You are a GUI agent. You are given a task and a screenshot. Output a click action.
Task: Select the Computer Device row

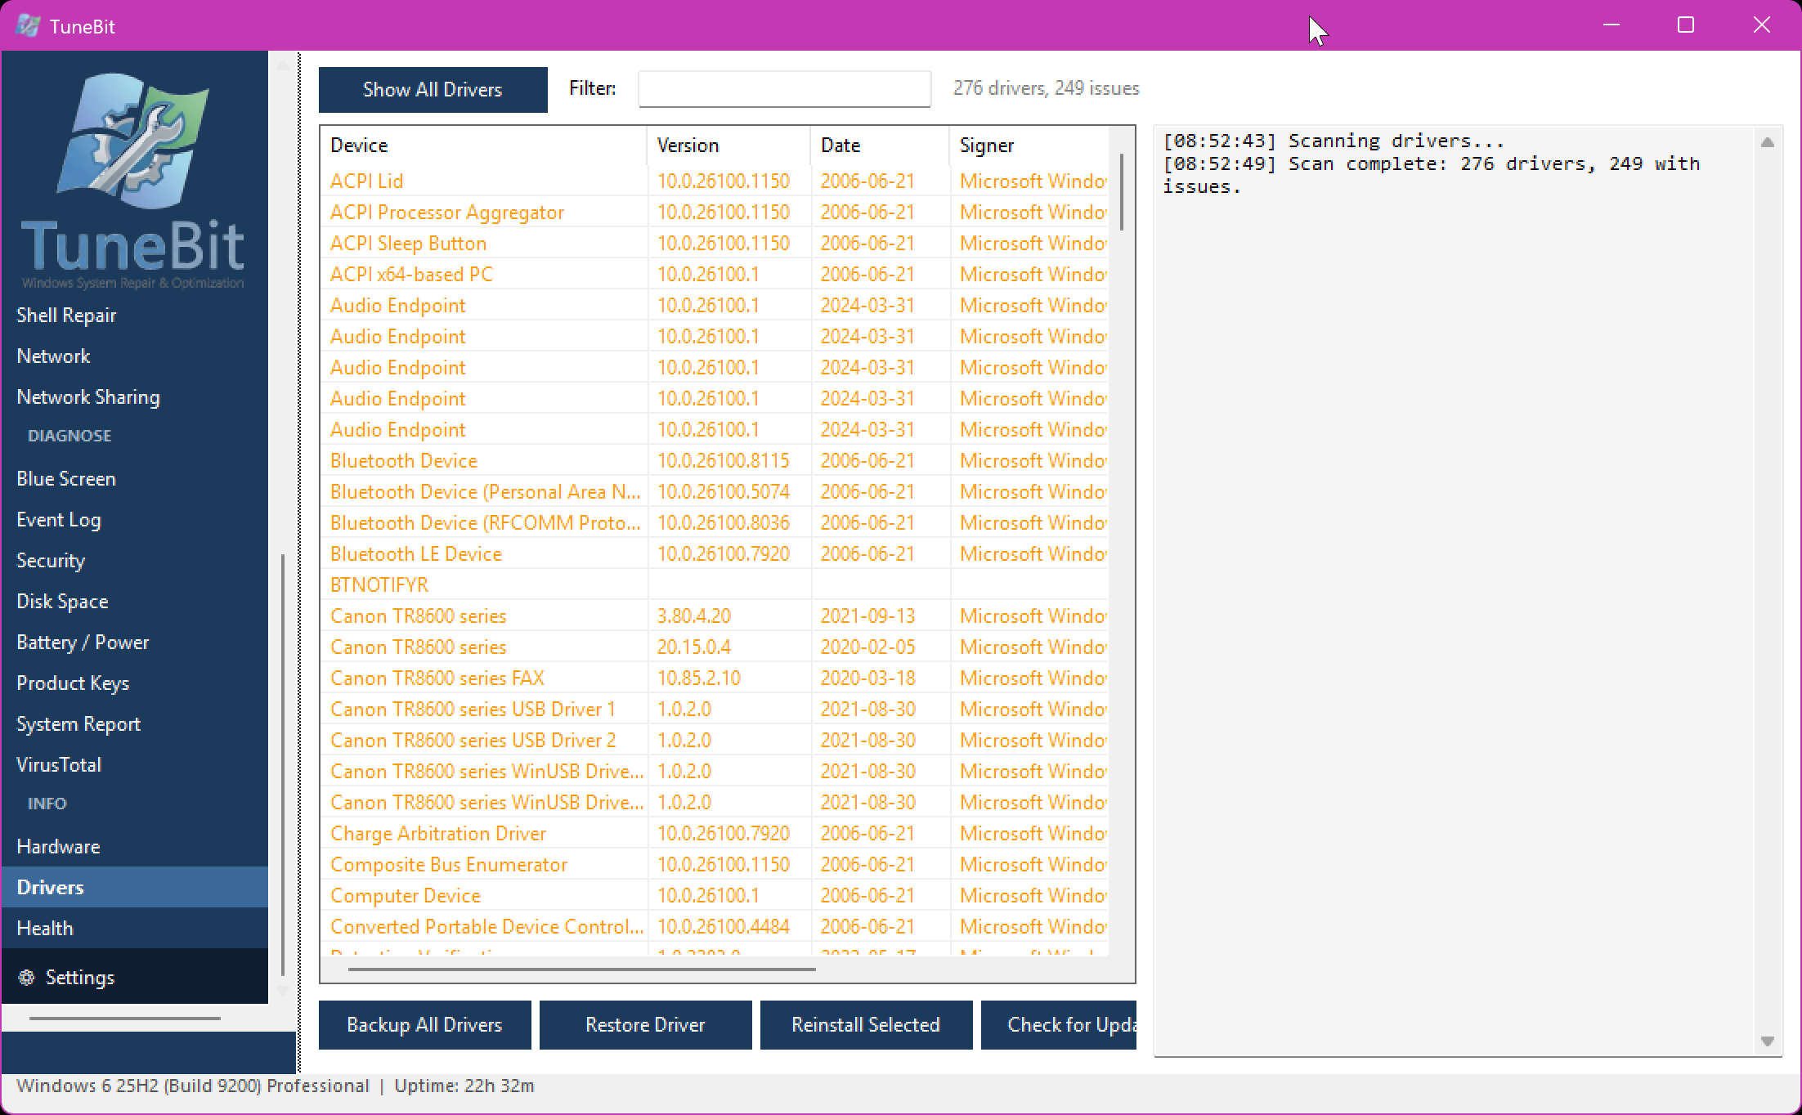pyautogui.click(x=715, y=895)
